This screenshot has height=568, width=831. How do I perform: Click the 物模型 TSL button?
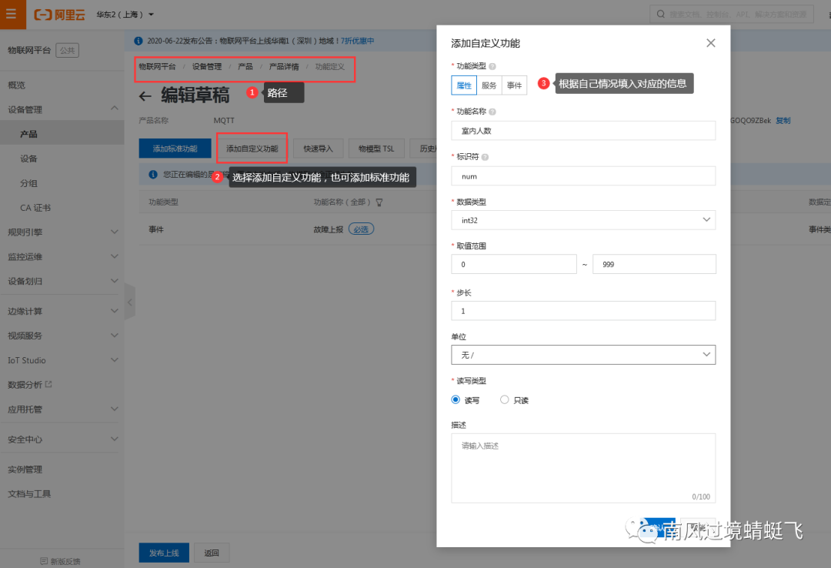[376, 149]
